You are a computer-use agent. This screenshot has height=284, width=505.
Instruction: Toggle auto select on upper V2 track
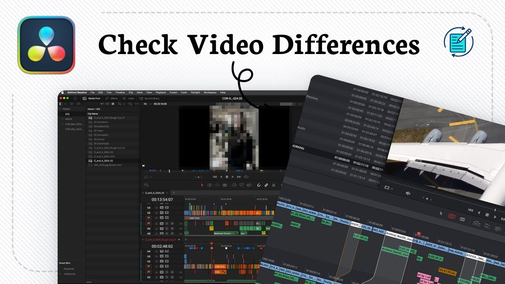pos(161,213)
